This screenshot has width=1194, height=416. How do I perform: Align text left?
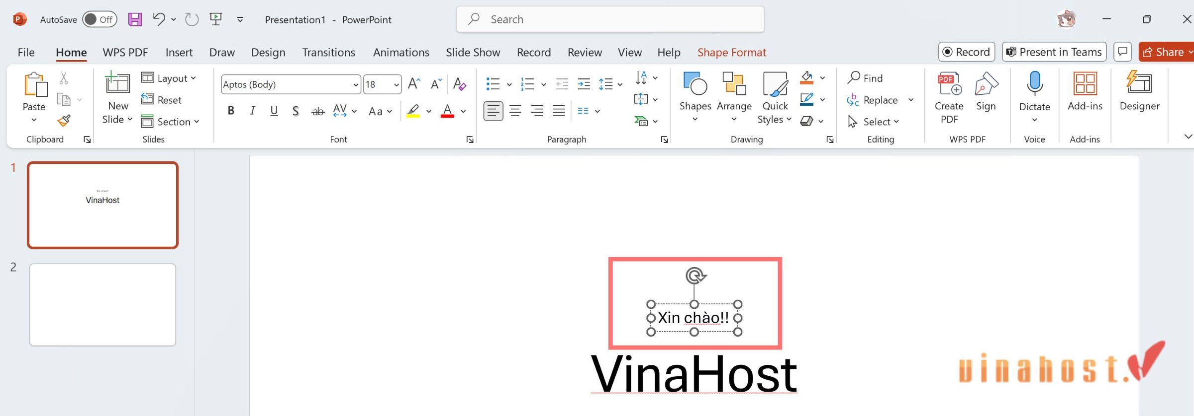click(493, 111)
